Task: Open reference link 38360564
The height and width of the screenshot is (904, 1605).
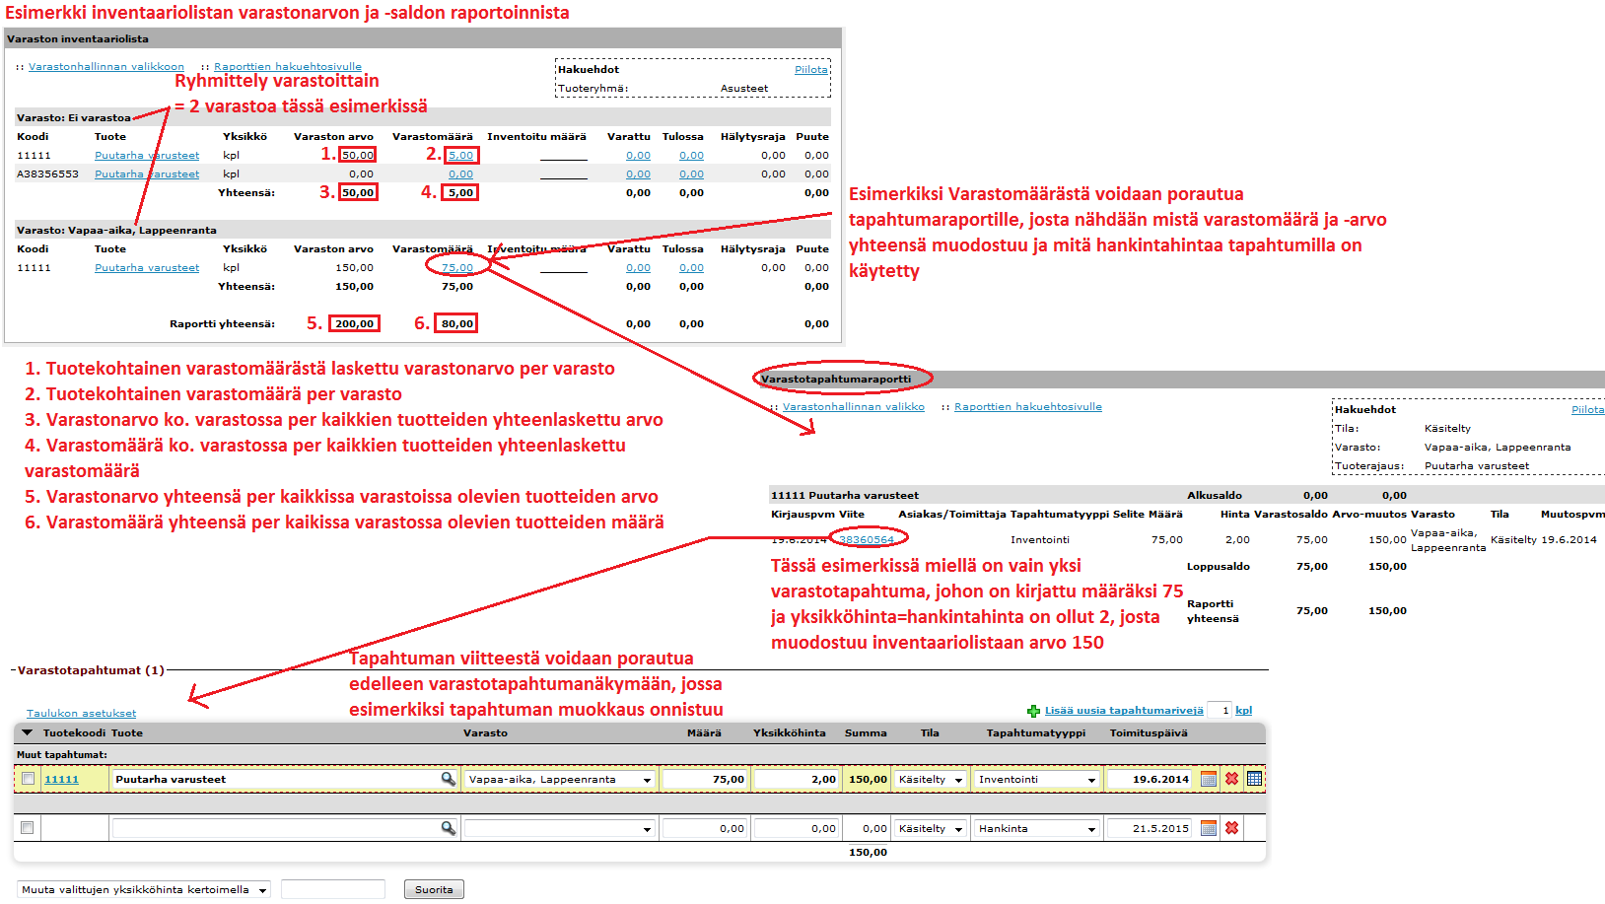Action: coord(867,539)
